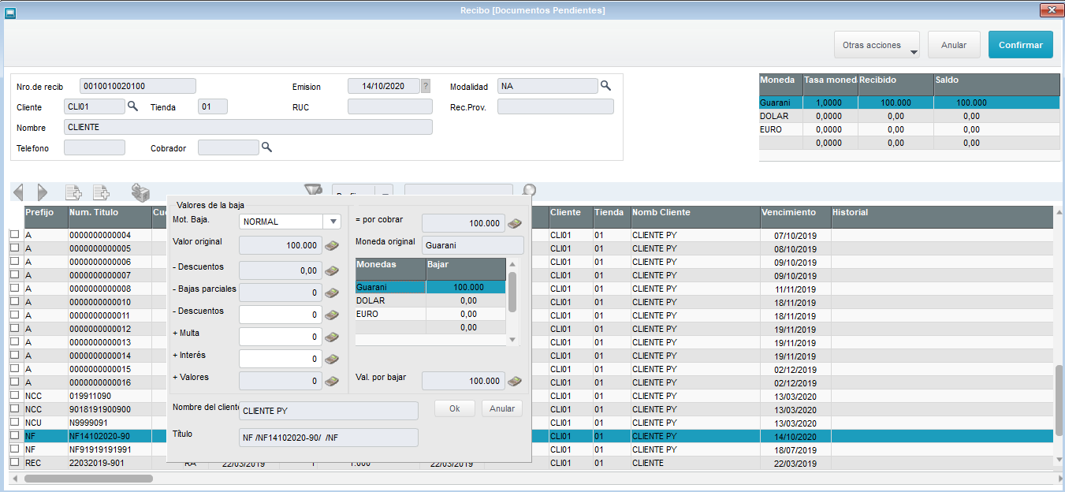Open Cliente lookup magnifier

133,106
